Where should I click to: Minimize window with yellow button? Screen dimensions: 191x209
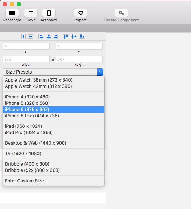pos(12,4)
